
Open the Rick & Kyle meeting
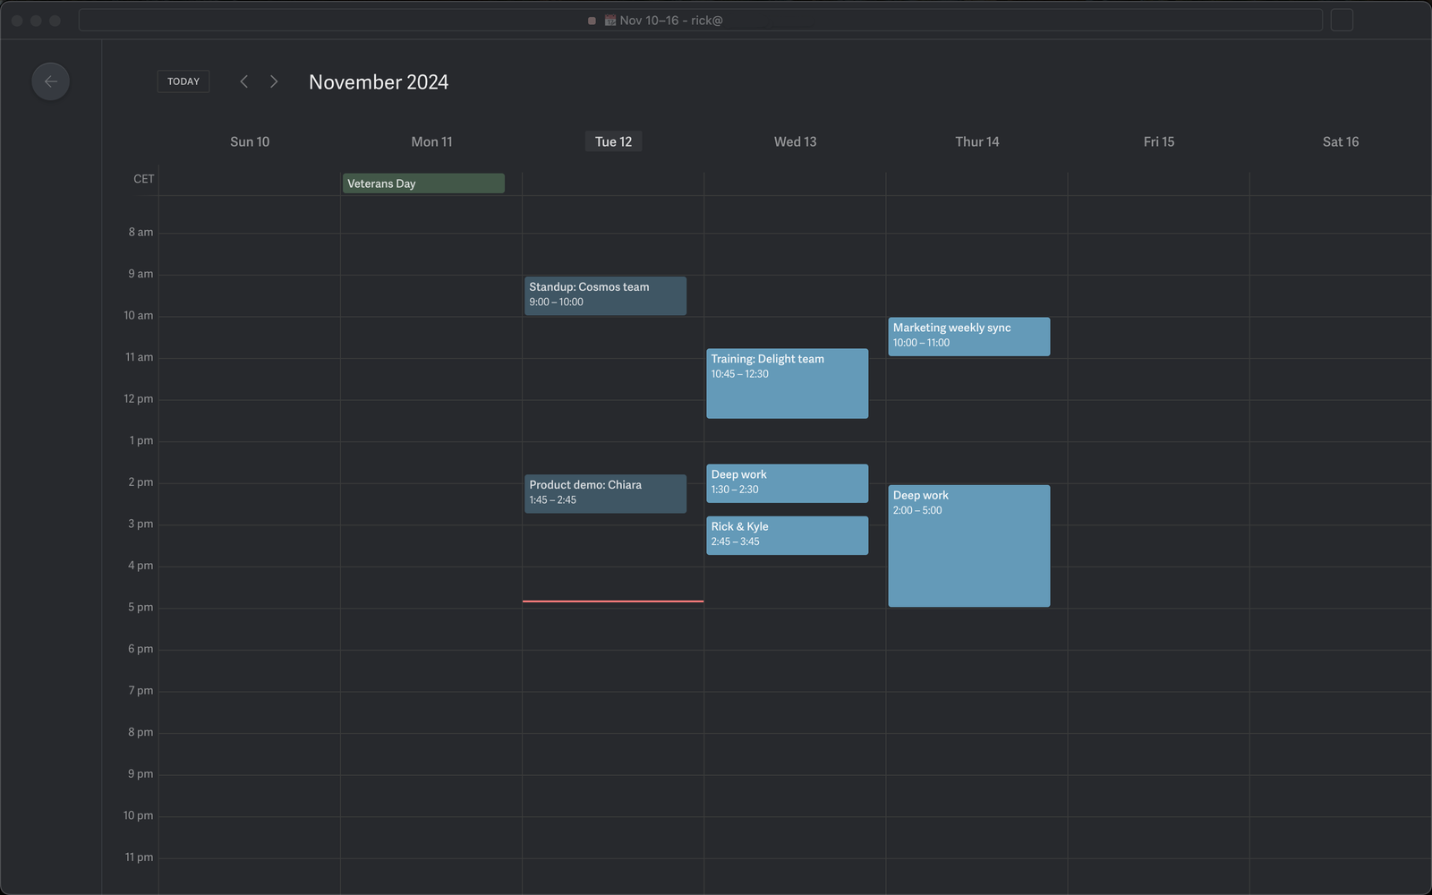click(787, 535)
